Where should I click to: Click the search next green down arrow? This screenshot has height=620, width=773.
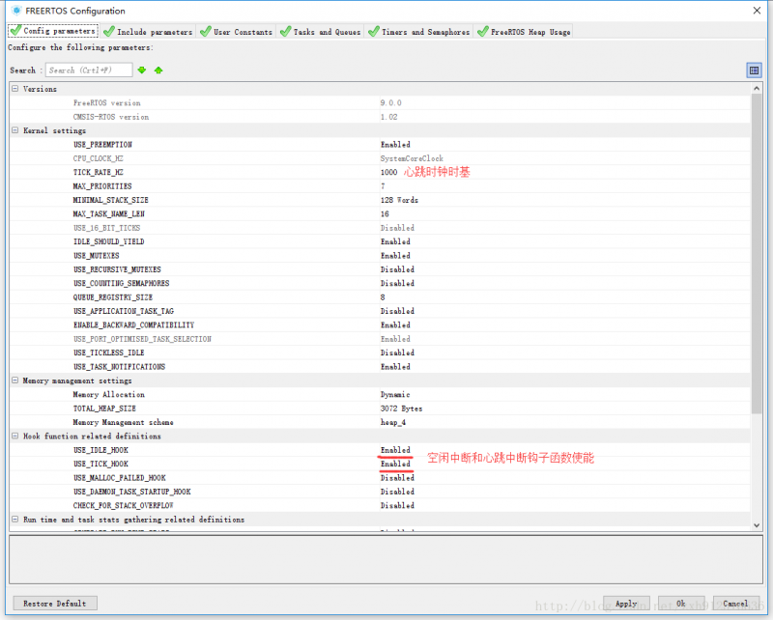point(142,70)
